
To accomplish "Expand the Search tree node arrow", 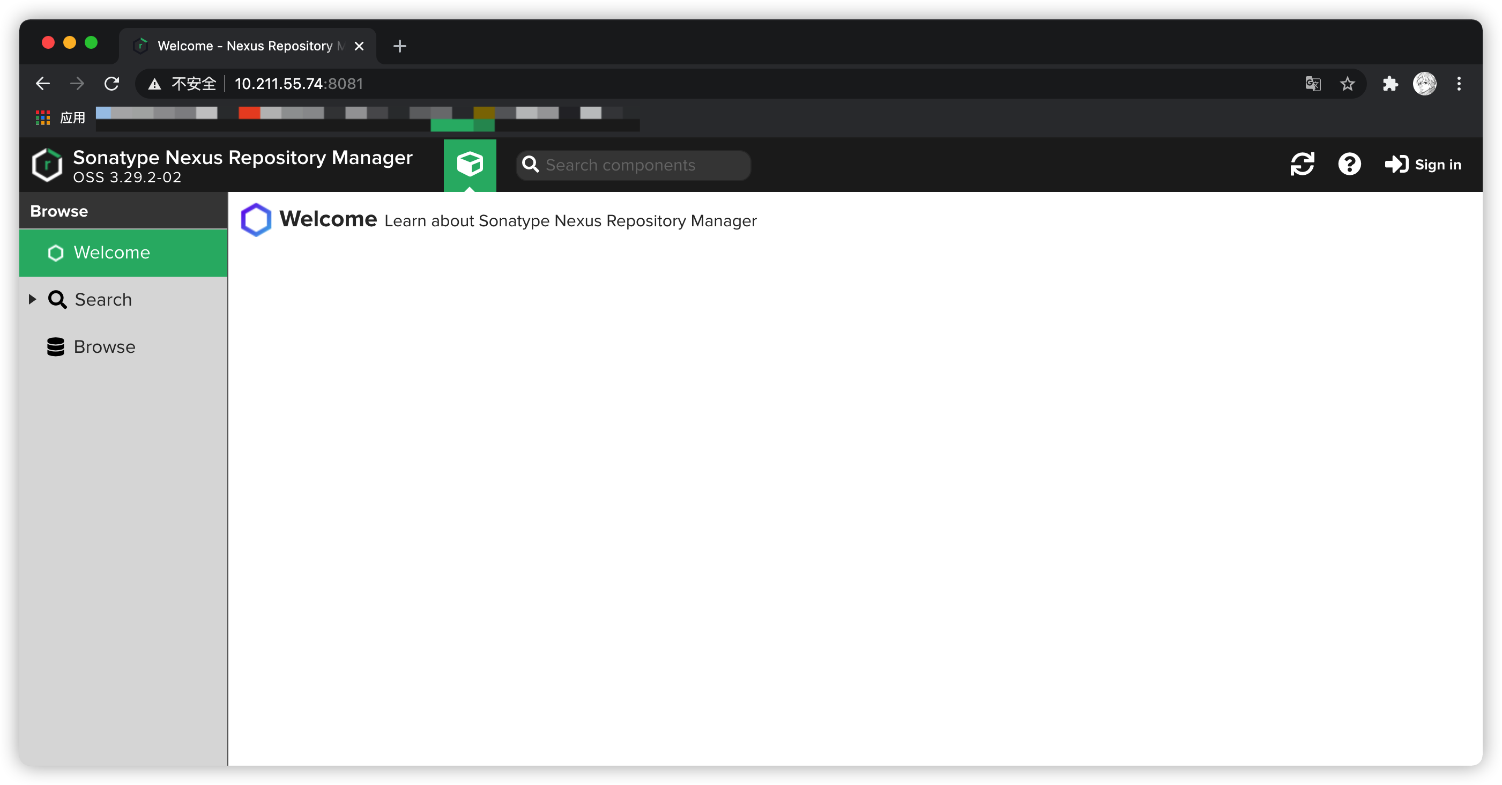I will click(x=33, y=300).
